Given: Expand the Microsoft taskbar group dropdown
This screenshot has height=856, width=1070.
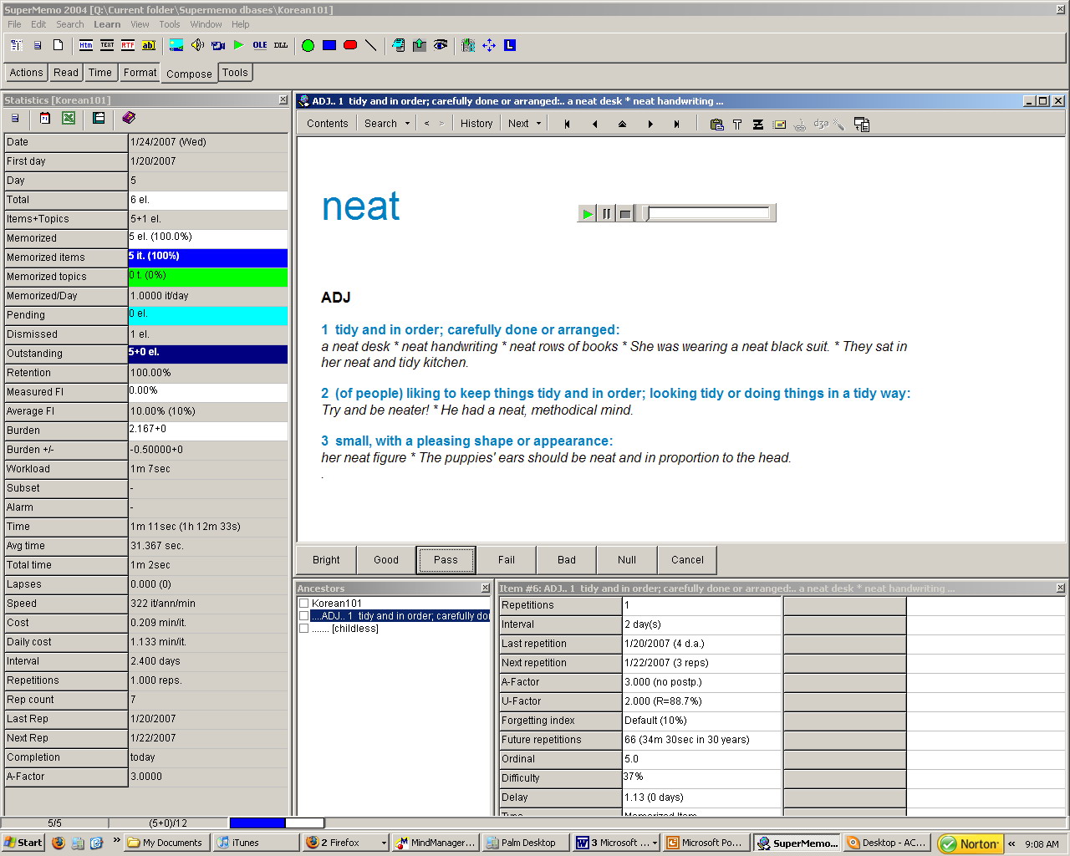Looking at the screenshot, I should pyautogui.click(x=655, y=843).
